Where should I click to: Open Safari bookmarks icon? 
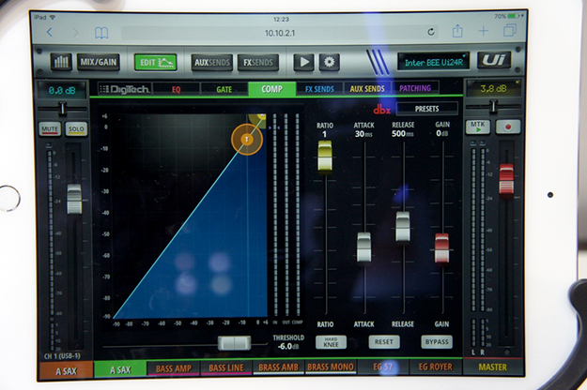(100, 32)
